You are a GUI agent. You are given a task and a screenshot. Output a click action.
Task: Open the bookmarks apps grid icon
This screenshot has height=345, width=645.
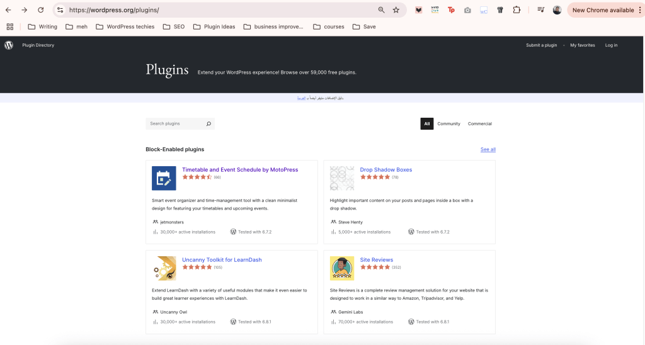click(9, 26)
